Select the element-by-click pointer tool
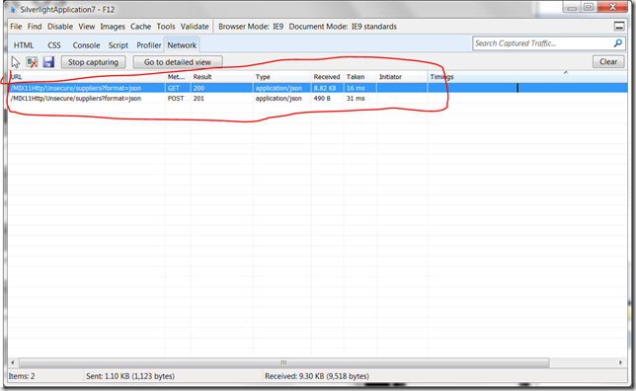 coord(16,62)
